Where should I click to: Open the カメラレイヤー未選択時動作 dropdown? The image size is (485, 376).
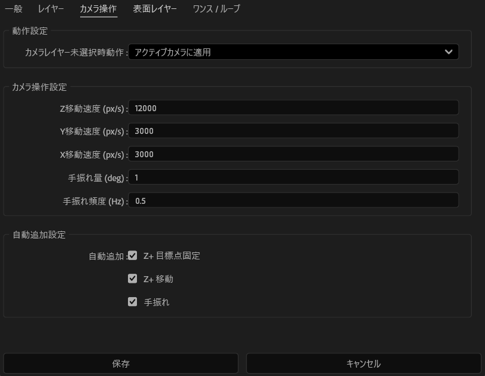293,52
